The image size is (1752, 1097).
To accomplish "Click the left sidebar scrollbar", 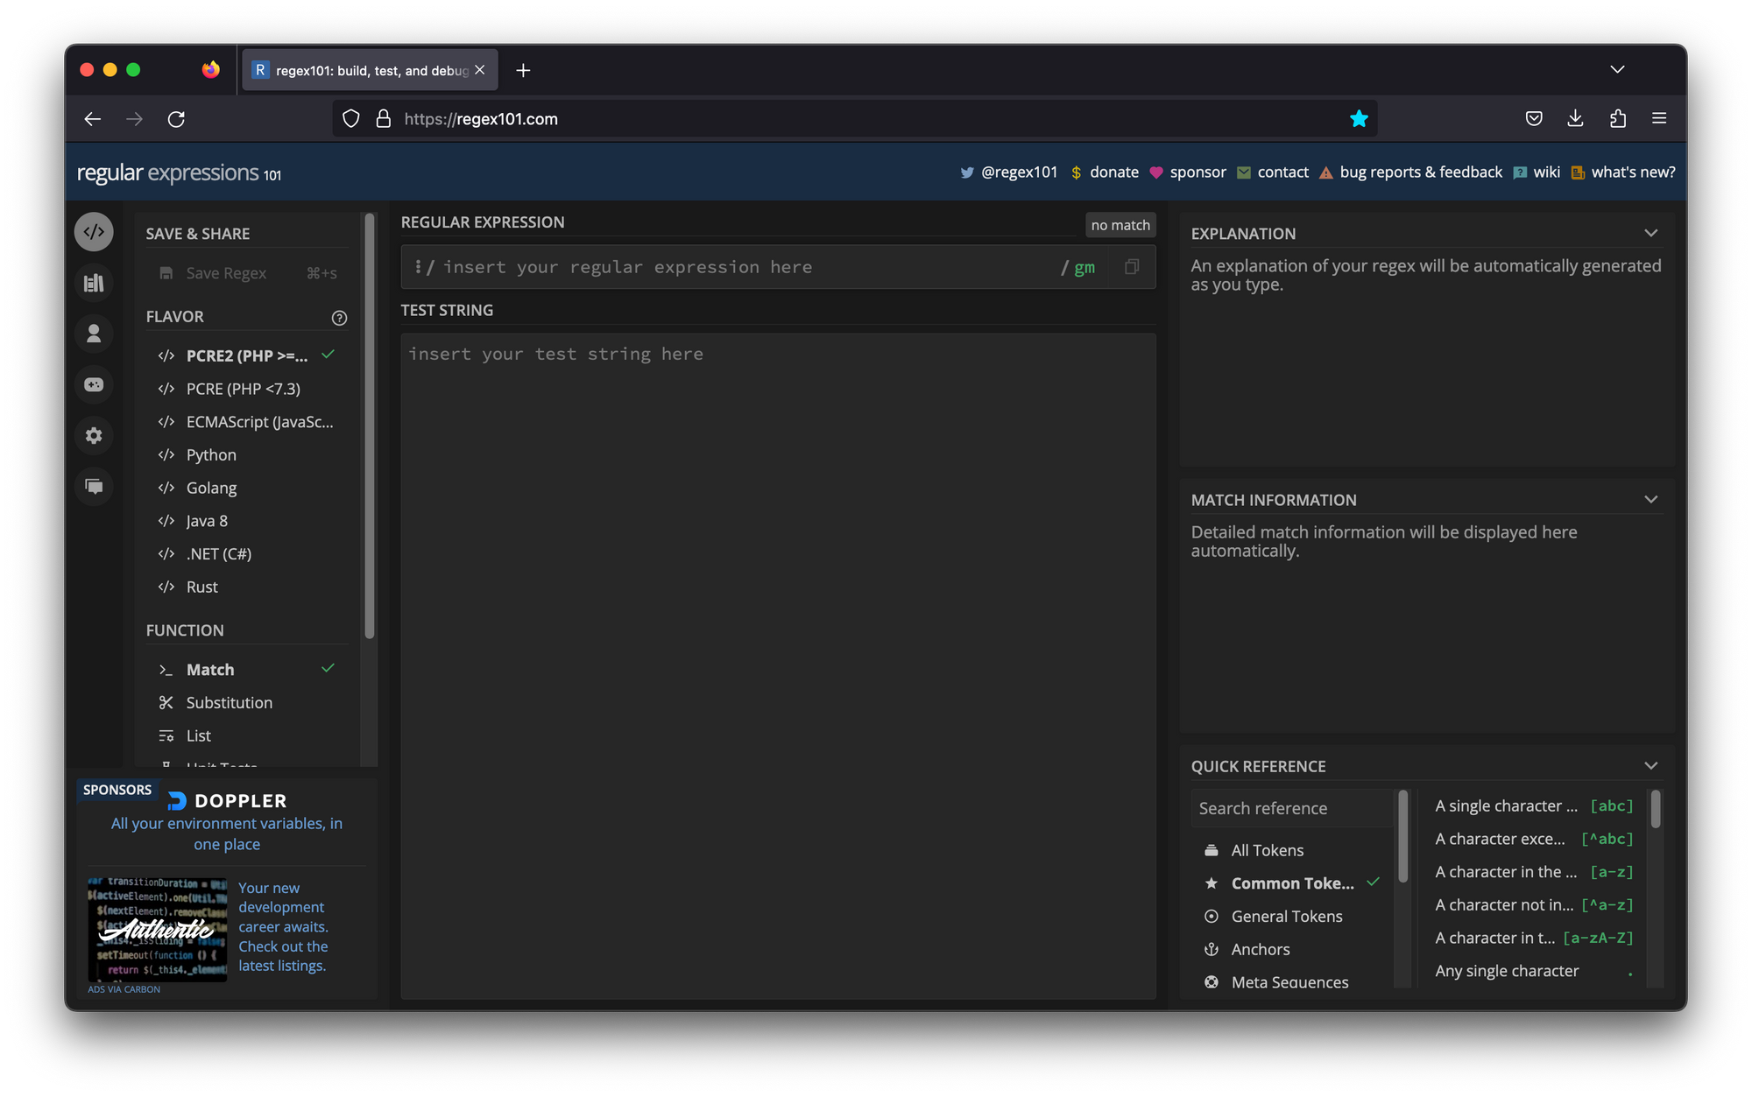I will [x=369, y=426].
